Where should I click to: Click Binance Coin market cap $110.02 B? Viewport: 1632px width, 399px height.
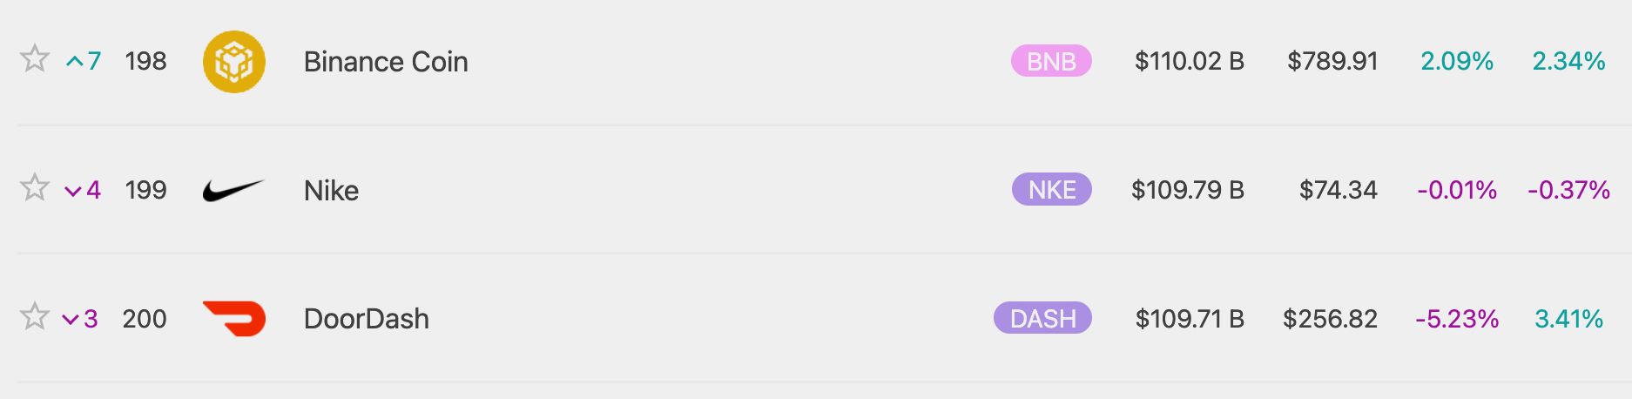click(x=1189, y=61)
